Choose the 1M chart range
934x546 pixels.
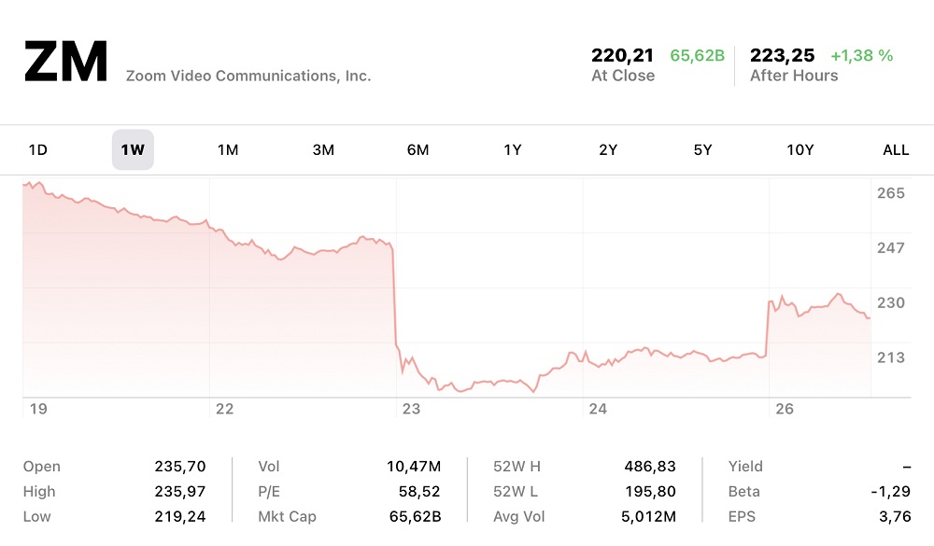pyautogui.click(x=228, y=150)
